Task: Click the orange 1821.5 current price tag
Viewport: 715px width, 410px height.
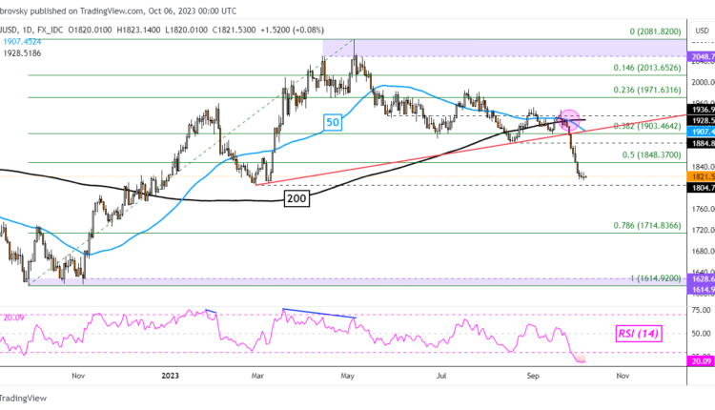Action: pos(700,177)
